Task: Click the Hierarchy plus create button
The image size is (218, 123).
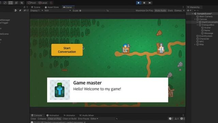Action: [x=188, y=11]
